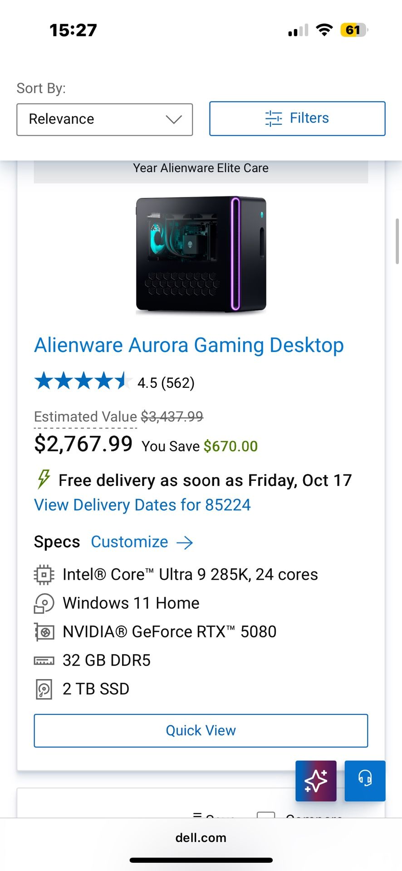This screenshot has width=402, height=871.
Task: Click the 32 GB DDR5 memory icon
Action: 44,661
